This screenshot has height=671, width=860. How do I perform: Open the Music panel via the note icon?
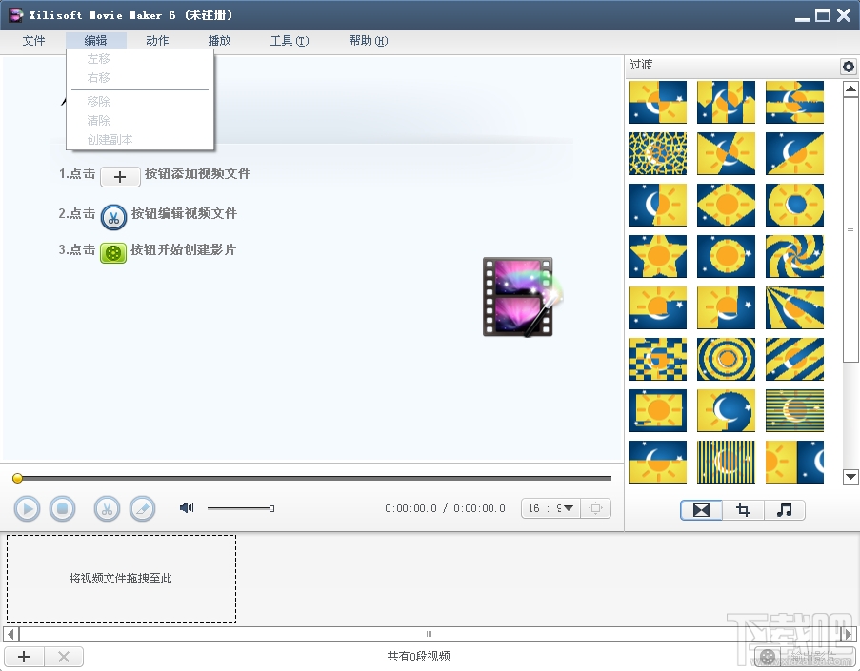click(785, 510)
